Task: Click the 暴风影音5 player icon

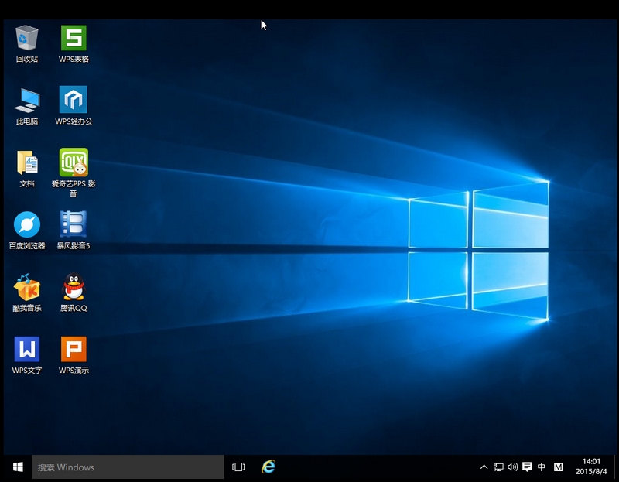Action: coord(74,224)
